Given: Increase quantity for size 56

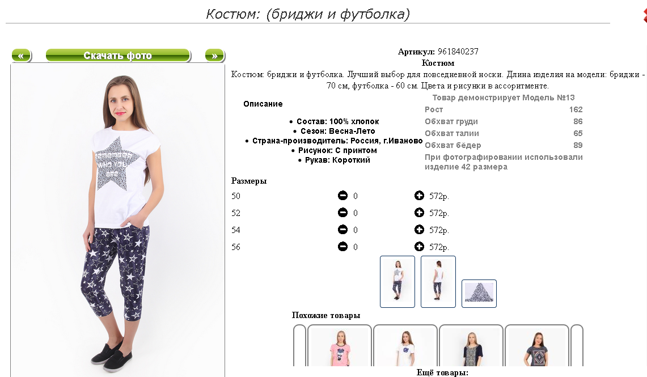Looking at the screenshot, I should 419,246.
